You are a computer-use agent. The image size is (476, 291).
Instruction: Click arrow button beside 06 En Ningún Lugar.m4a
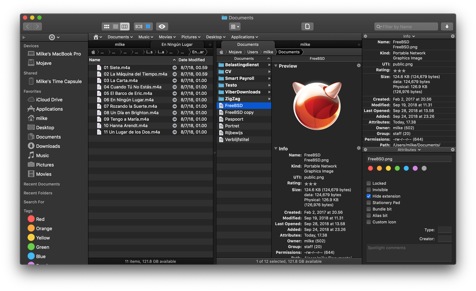[175, 100]
